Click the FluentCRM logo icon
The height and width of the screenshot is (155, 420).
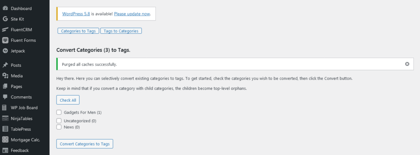coord(5,30)
